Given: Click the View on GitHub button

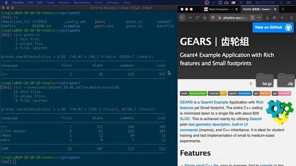Looking at the screenshot, I should point(273,28).
